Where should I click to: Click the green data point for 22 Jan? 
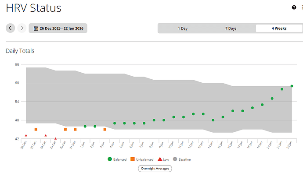(292, 86)
